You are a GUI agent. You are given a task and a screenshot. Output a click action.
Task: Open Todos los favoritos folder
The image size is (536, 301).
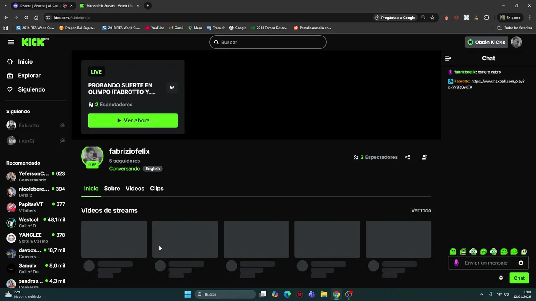[515, 28]
